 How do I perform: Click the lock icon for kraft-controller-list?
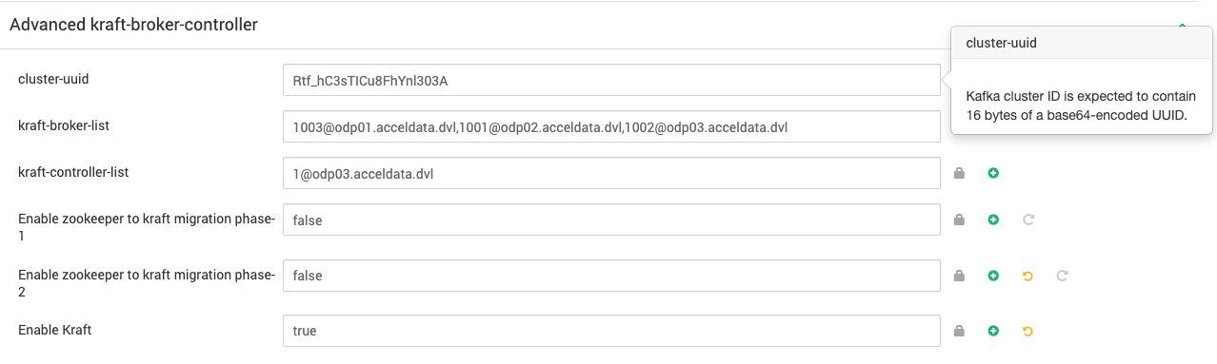click(960, 173)
